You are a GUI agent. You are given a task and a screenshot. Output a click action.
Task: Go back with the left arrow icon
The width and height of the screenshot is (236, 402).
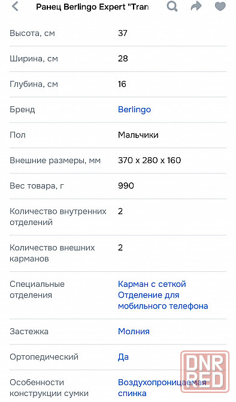(x=16, y=7)
